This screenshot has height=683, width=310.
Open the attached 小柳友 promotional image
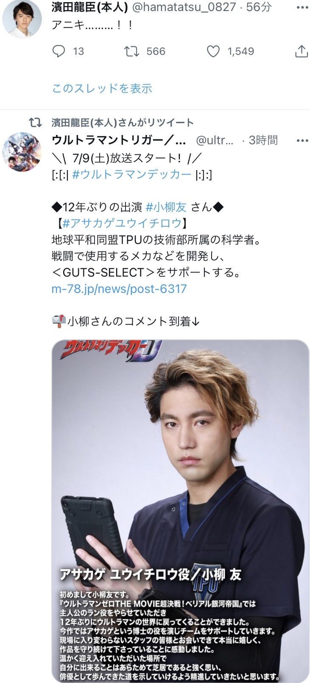[x=180, y=511]
